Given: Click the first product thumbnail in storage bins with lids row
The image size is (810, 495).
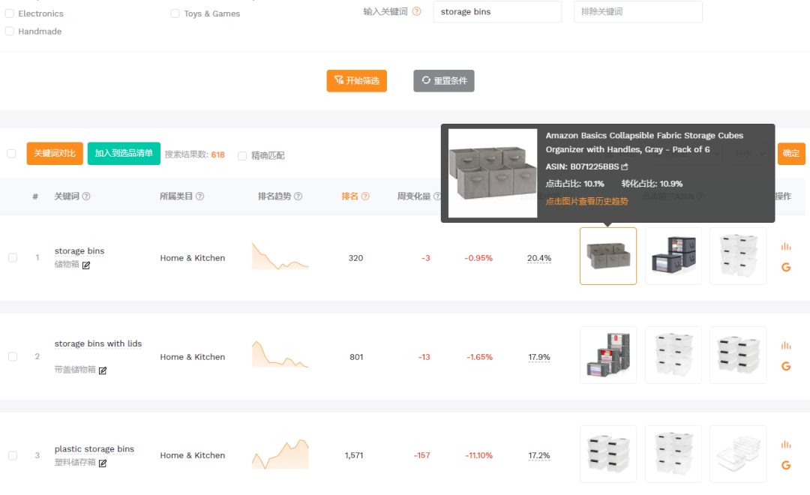Looking at the screenshot, I should (608, 355).
